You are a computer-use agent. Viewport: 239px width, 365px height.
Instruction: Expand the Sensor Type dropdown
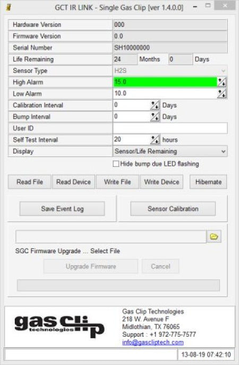tap(170, 70)
